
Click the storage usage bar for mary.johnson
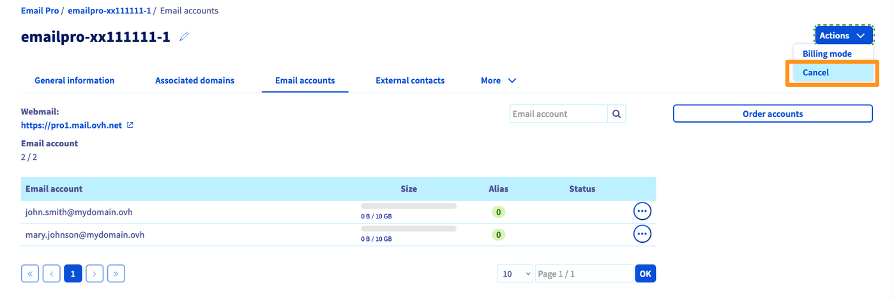click(x=409, y=229)
